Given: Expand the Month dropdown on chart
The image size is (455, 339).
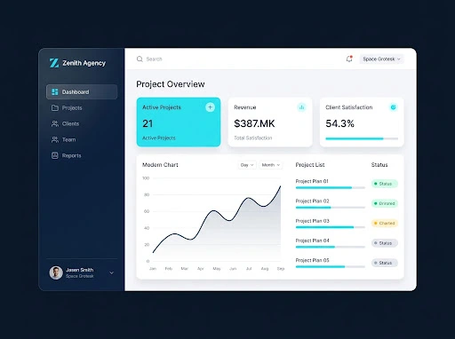Looking at the screenshot, I should [x=271, y=165].
